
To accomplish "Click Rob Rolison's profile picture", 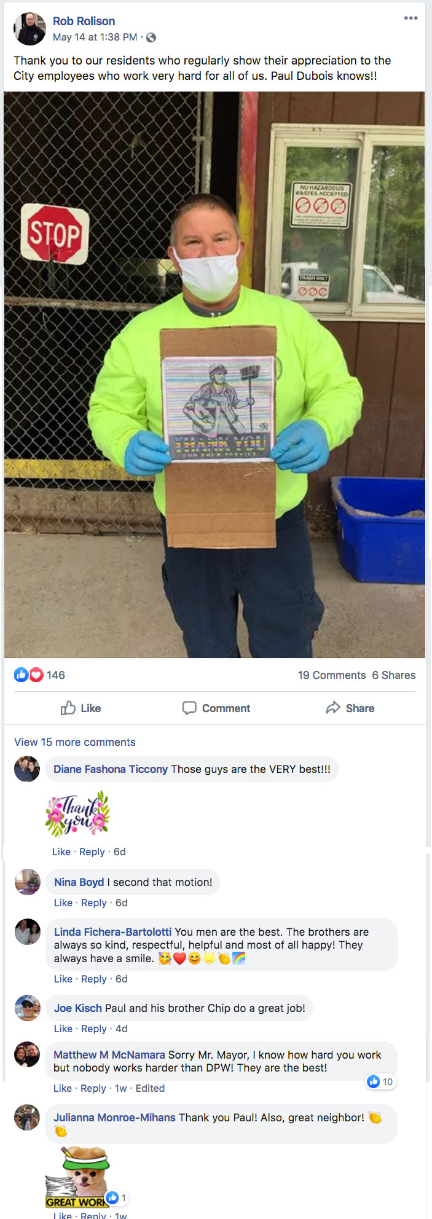I will click(29, 29).
